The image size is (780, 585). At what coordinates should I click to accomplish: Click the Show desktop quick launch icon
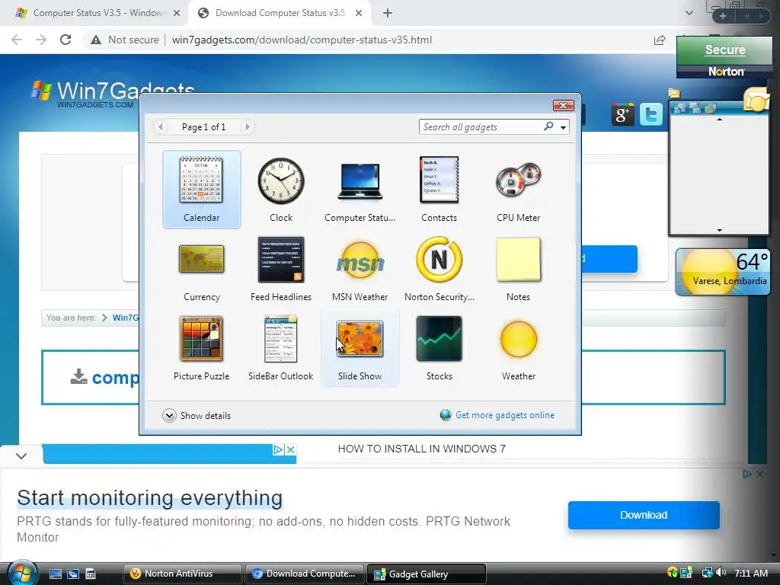[x=55, y=574]
